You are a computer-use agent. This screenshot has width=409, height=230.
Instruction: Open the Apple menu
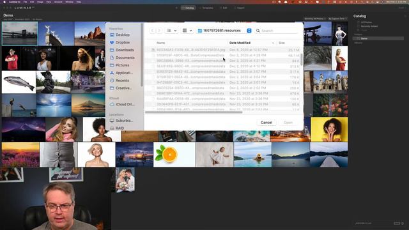(x=4, y=2)
